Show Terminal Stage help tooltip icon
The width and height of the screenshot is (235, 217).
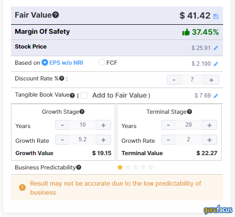(190, 112)
